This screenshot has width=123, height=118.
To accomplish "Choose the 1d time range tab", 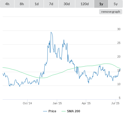I will pyautogui.click(x=37, y=4).
